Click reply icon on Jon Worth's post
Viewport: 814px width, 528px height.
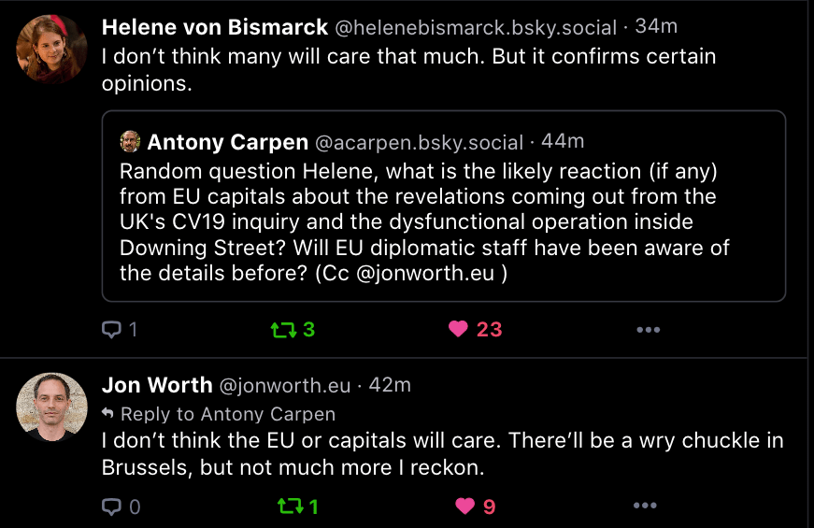point(111,507)
